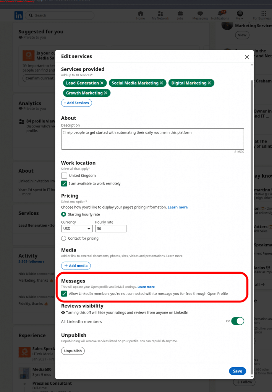Image resolution: width=272 pixels, height=392 pixels.
Task: Enable the United Kingdom work location checkbox
Action: click(64, 175)
